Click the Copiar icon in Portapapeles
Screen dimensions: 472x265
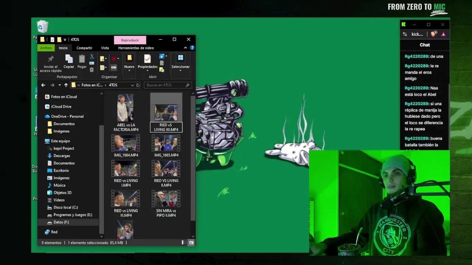pos(69,59)
